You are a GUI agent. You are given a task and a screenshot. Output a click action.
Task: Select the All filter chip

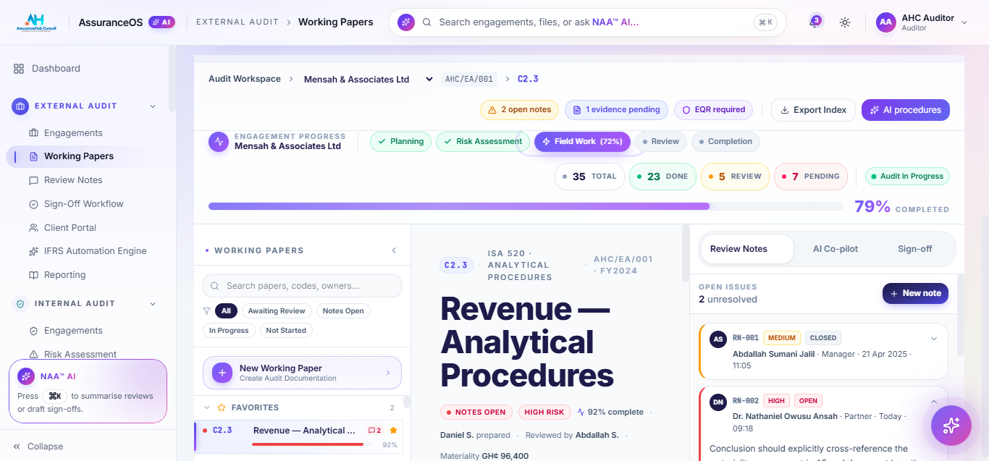click(x=226, y=311)
